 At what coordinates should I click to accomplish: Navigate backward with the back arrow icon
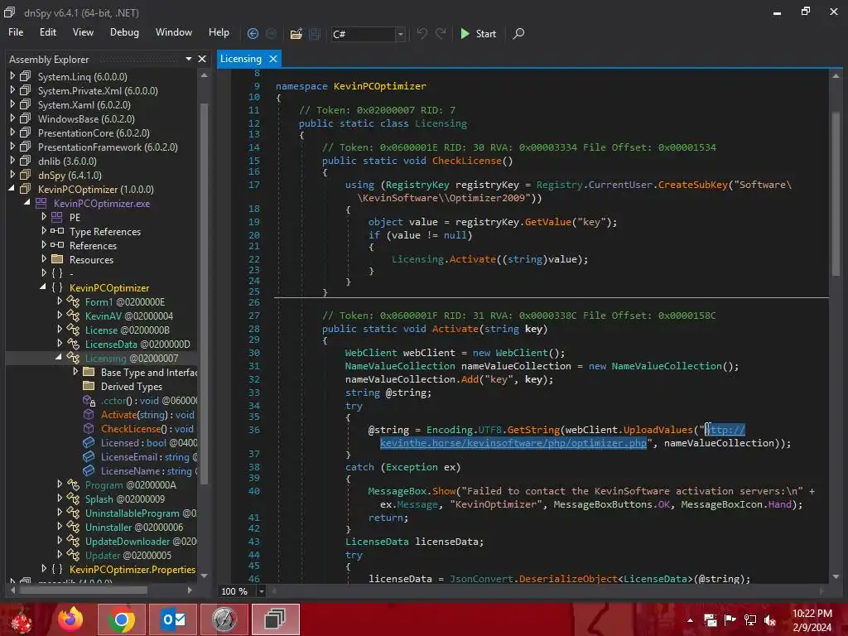(253, 33)
